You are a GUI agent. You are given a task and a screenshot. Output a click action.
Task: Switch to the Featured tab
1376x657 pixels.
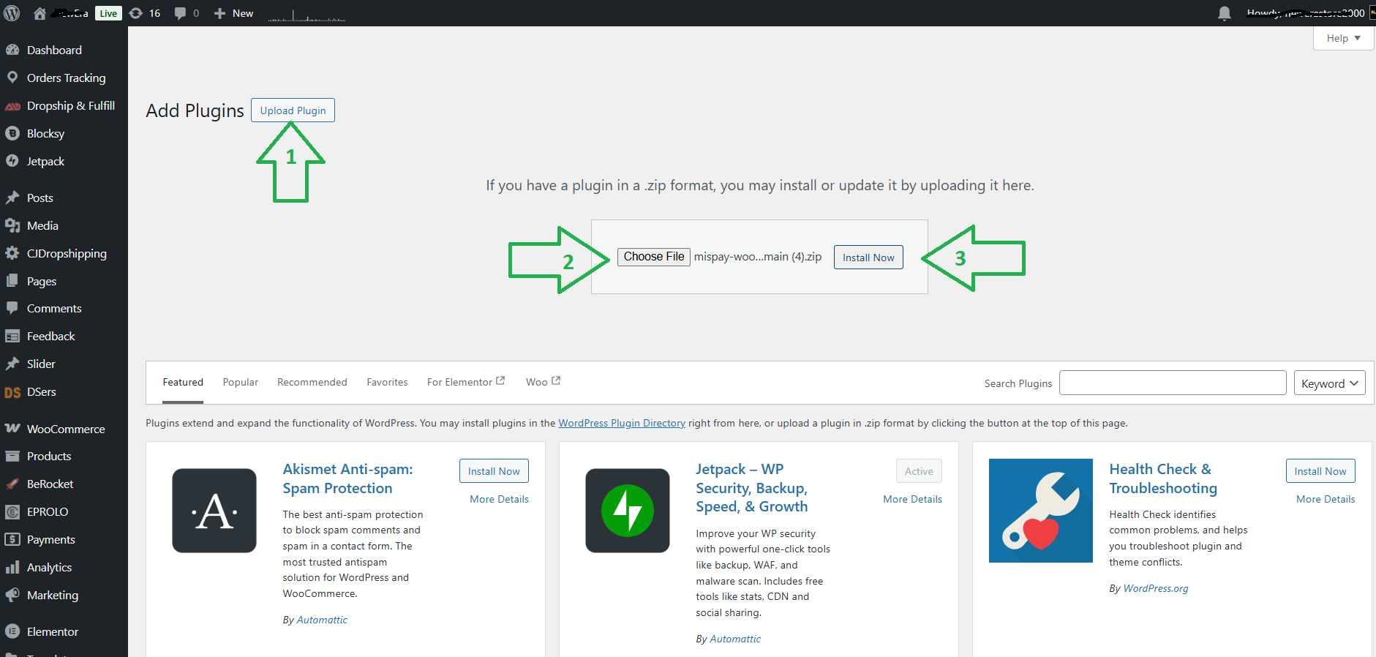(183, 382)
